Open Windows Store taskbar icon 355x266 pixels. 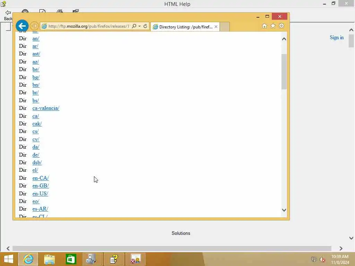[x=71, y=259]
